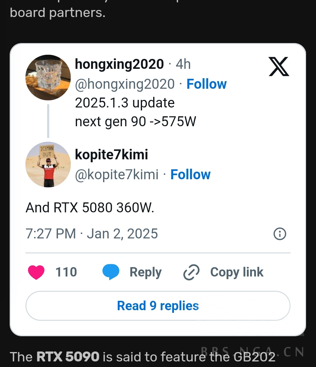Click the 4h time on quoted tweet

click(x=183, y=64)
